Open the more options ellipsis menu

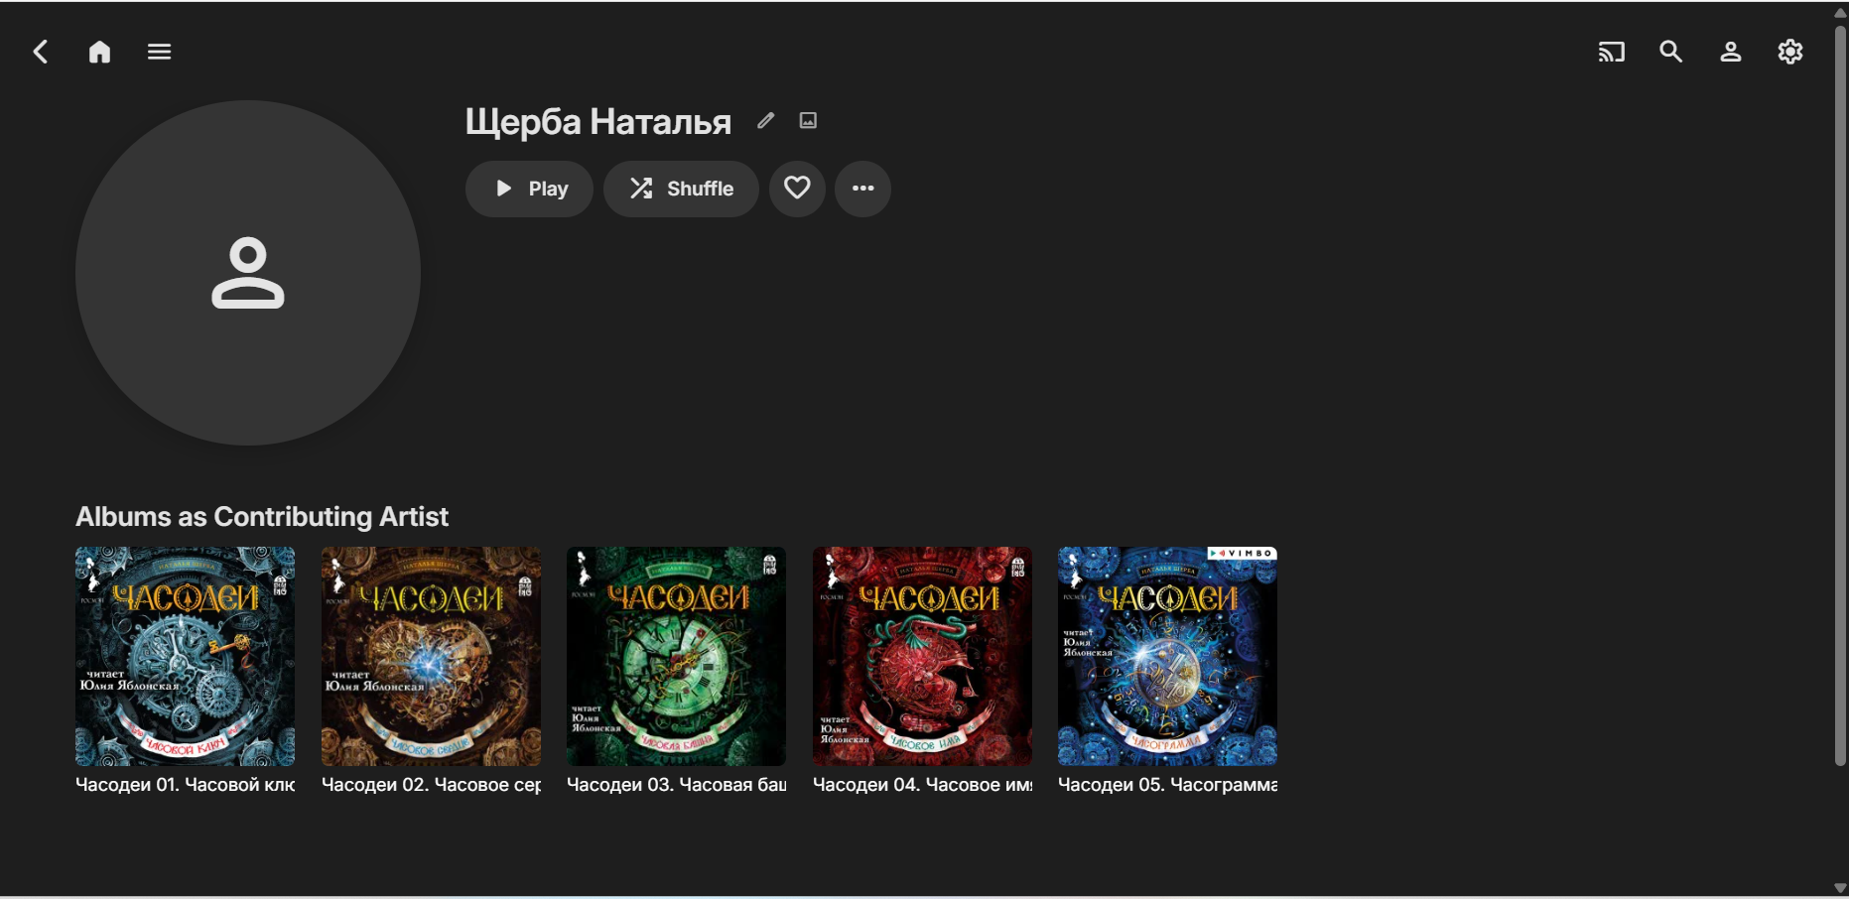pos(862,189)
